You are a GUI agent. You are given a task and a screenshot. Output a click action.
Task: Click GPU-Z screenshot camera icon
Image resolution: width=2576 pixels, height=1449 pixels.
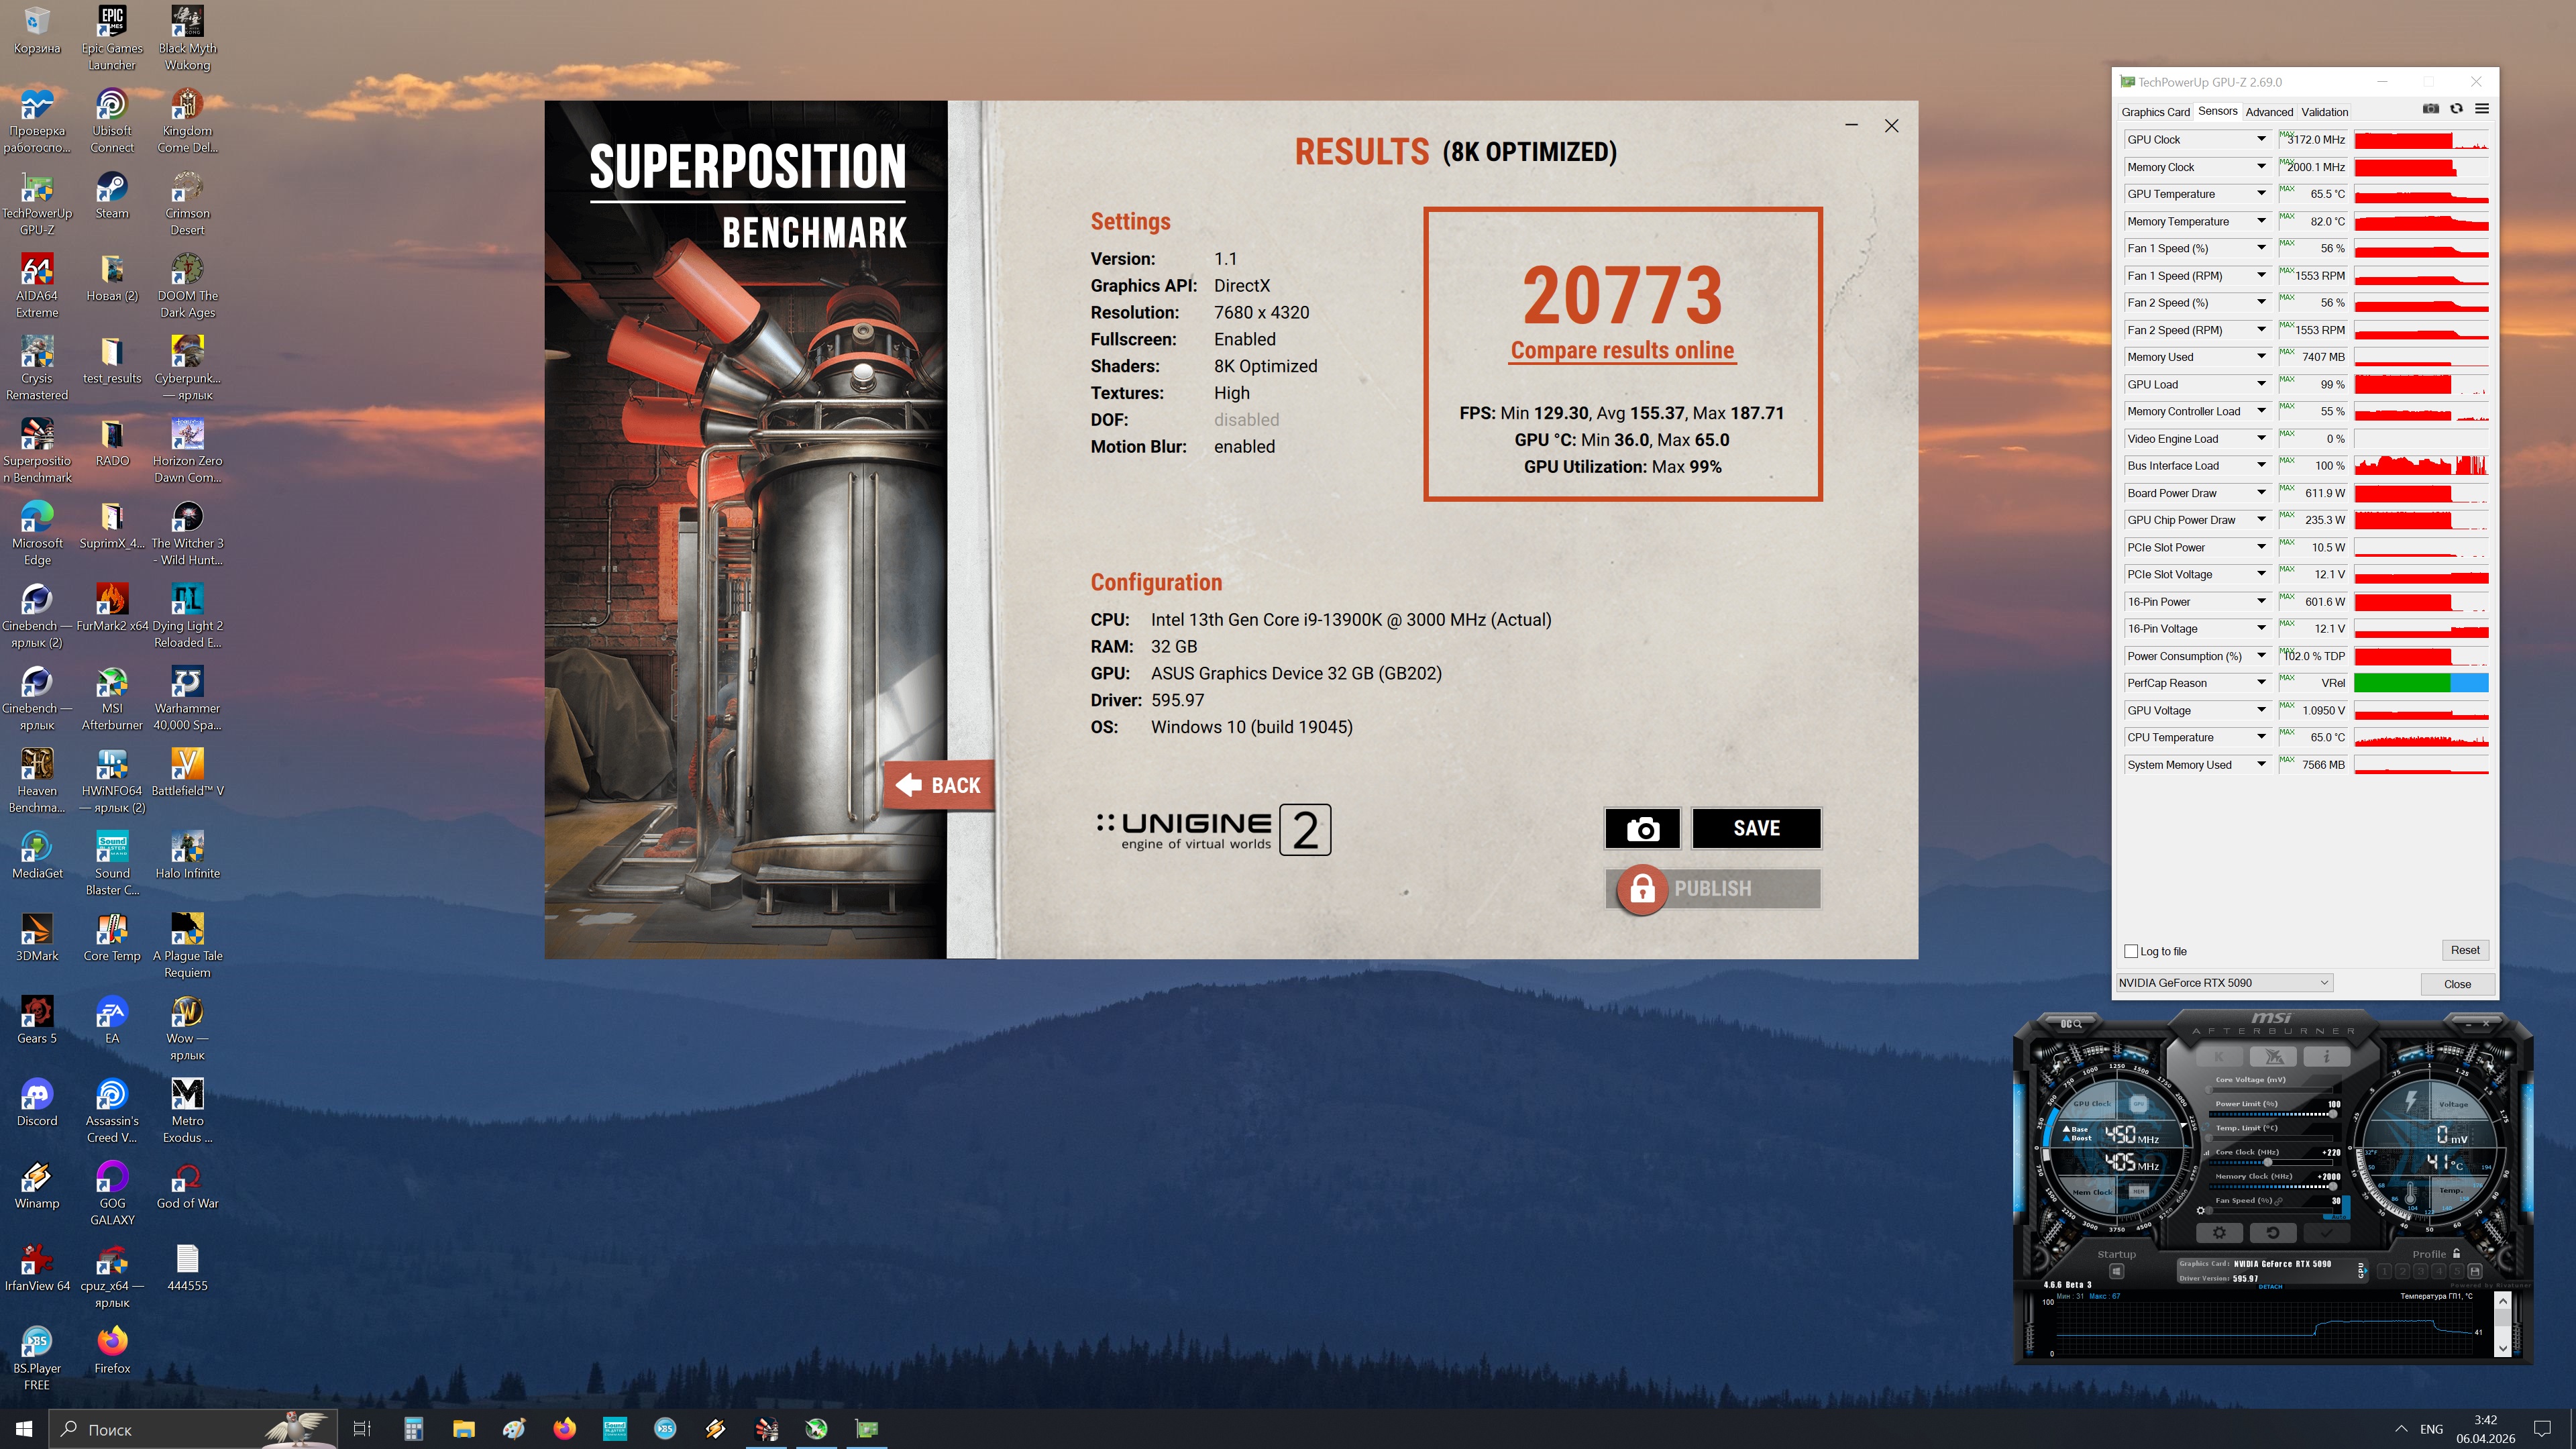click(x=2430, y=110)
